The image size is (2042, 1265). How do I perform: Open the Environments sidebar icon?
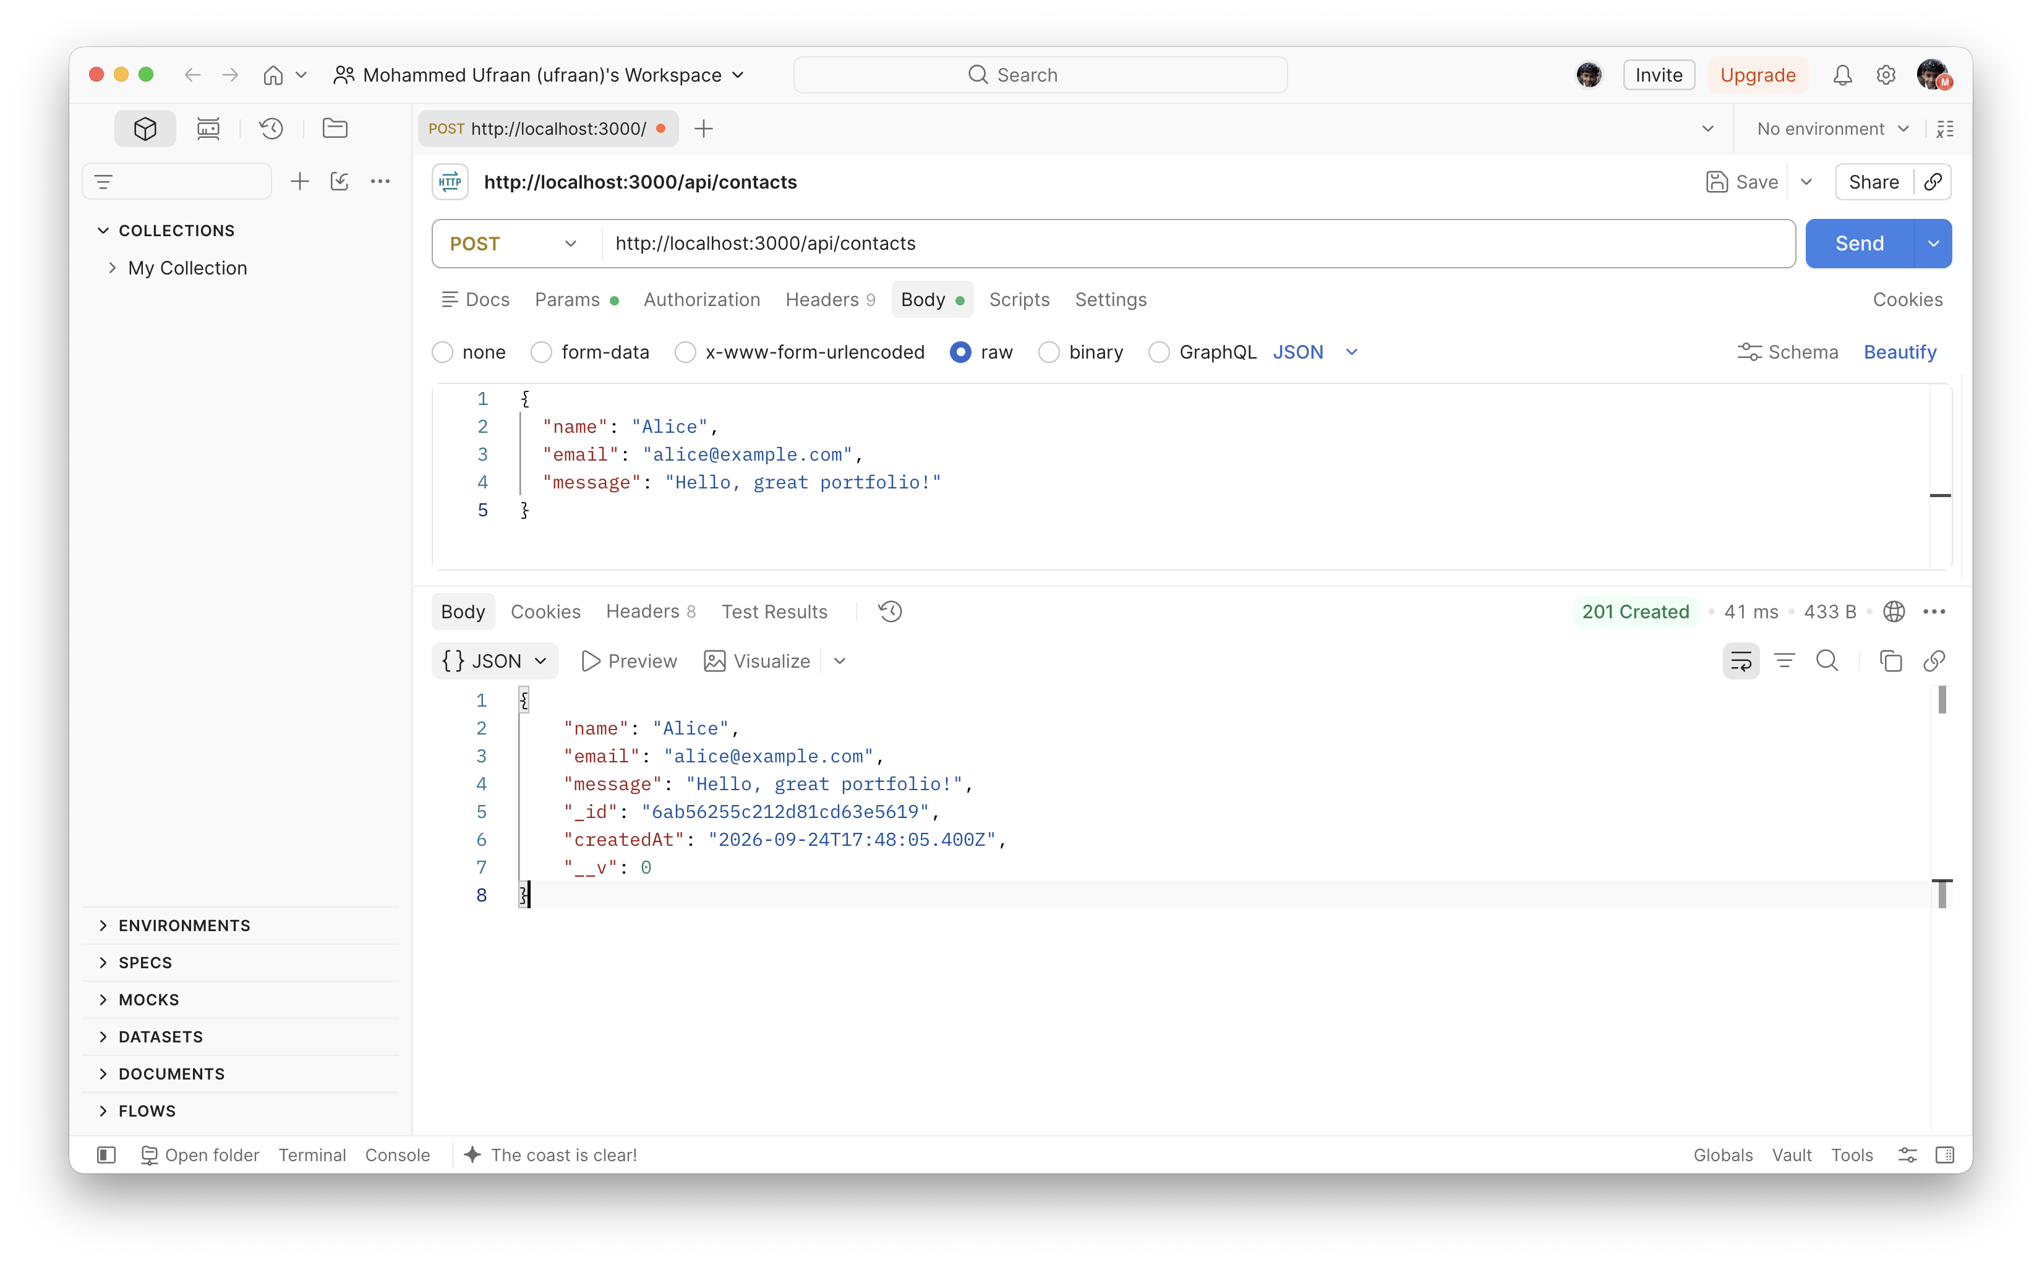click(208, 129)
